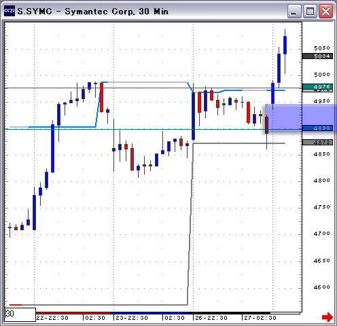Image resolution: width=337 pixels, height=326 pixels.
Task: Close the Symantec chart window
Action: point(325,11)
